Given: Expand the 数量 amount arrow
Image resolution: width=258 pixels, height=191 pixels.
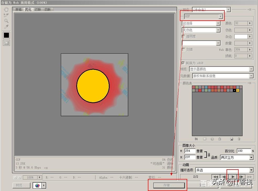Looking at the screenshot, I should [250, 43].
